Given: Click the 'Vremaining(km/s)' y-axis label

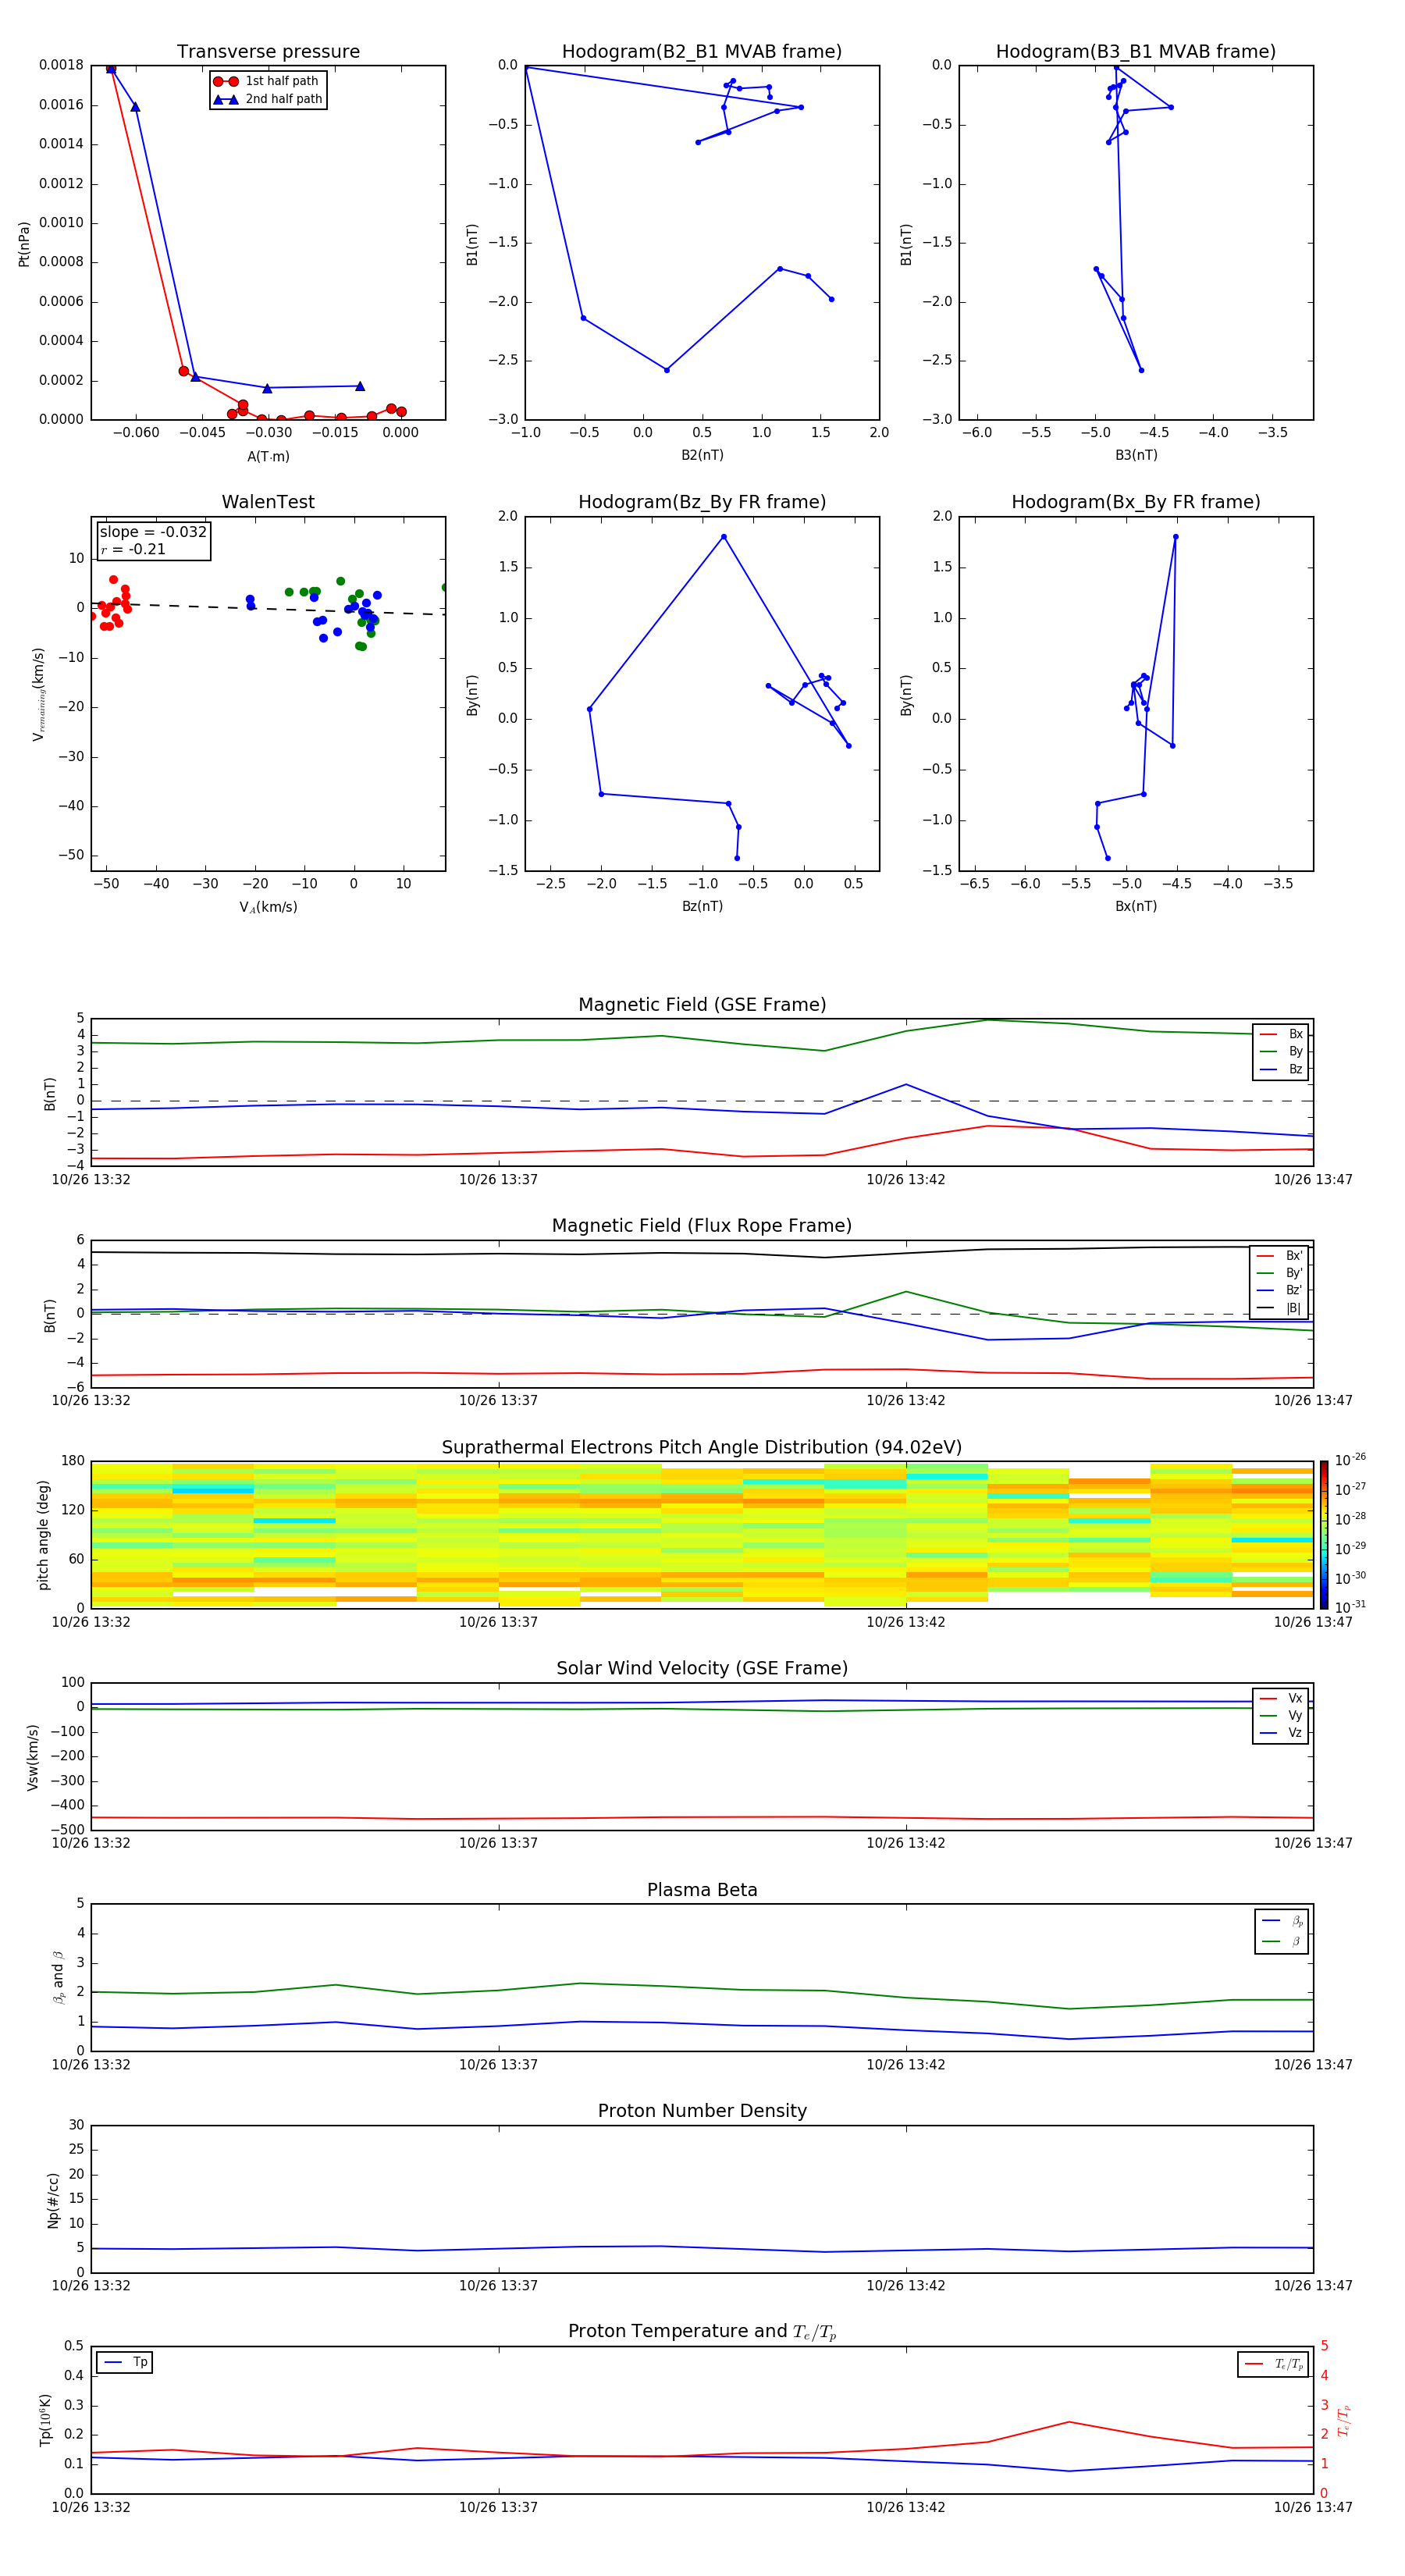Looking at the screenshot, I should coord(38,694).
